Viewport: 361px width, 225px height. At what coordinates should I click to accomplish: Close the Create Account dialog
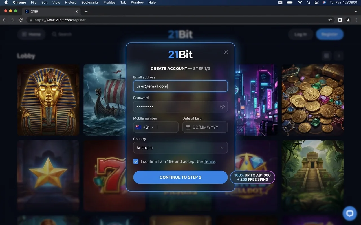point(226,52)
